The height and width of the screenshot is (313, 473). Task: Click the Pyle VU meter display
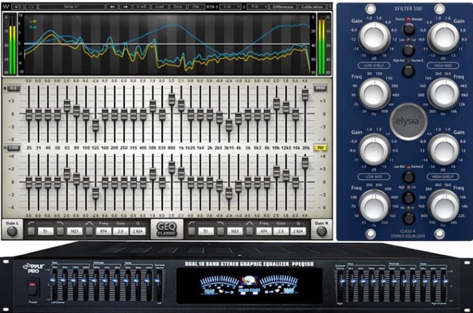[x=249, y=285]
